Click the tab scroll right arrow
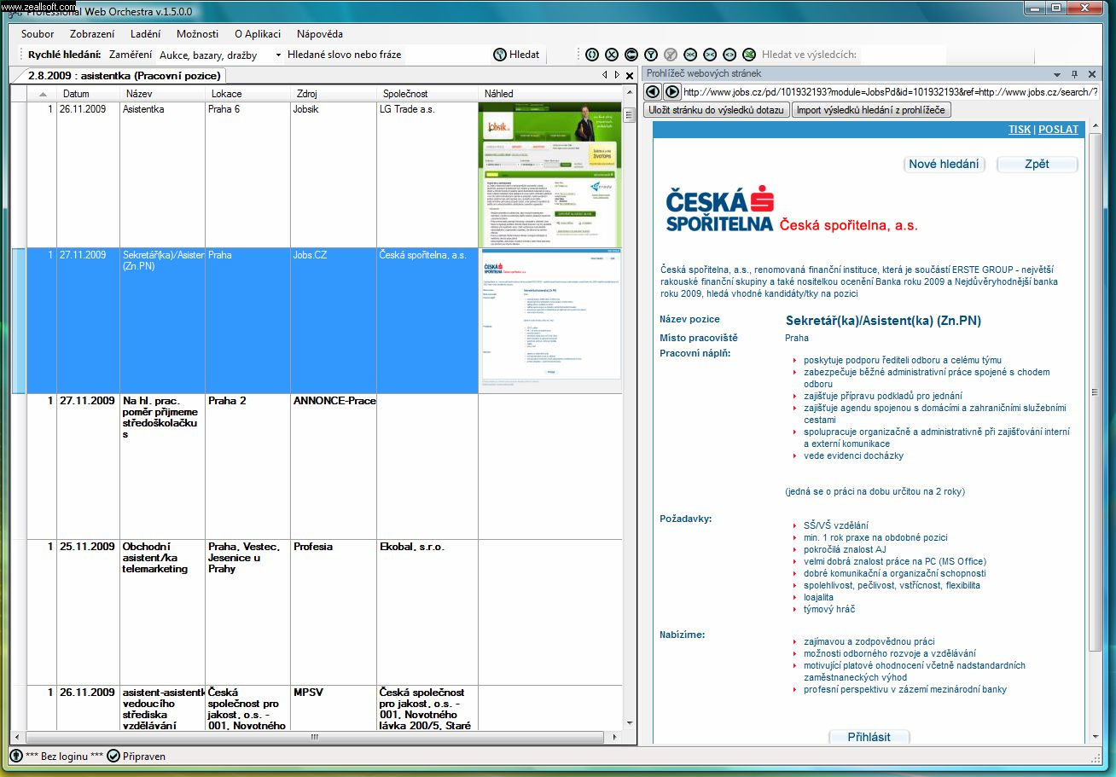The width and height of the screenshot is (1116, 777). click(617, 75)
